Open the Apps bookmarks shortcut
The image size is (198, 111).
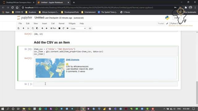pos(6,12)
